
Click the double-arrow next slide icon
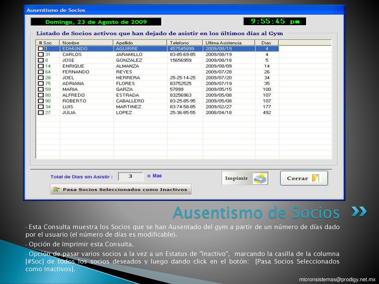click(359, 211)
